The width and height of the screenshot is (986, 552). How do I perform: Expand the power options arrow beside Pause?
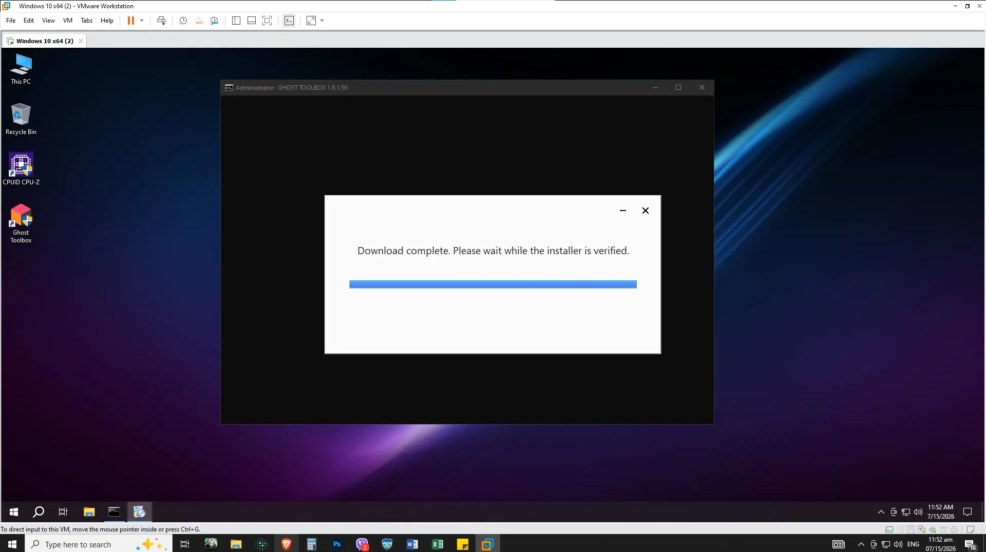(x=142, y=21)
